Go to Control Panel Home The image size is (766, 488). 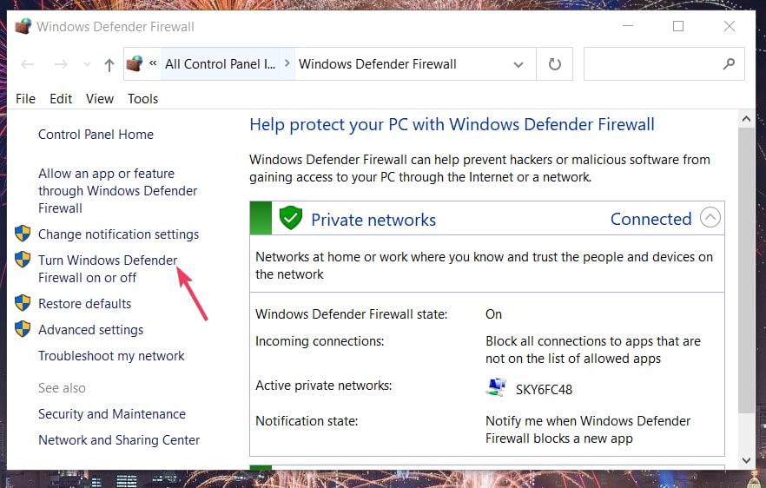(96, 135)
